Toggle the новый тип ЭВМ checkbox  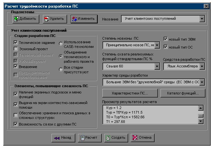[166, 39]
